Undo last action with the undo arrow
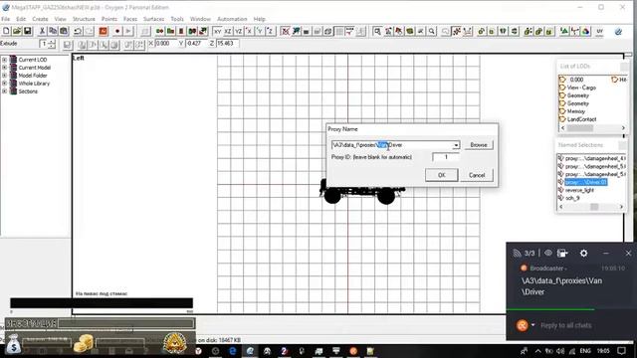637x358 pixels. [78, 31]
